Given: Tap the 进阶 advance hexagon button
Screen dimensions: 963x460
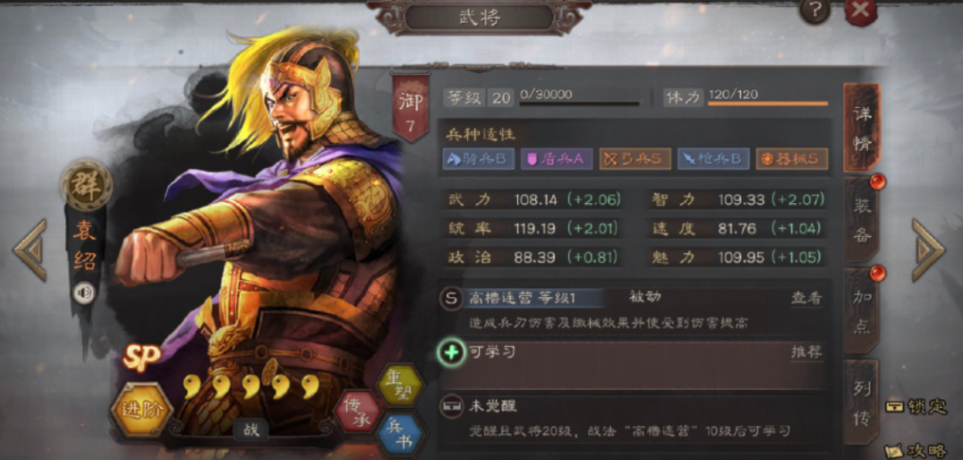Looking at the screenshot, I should pos(142,410).
